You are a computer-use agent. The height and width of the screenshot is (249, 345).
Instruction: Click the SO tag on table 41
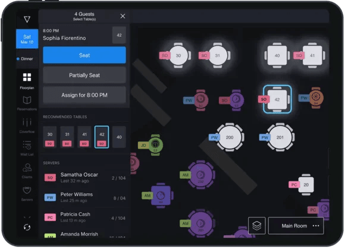pyautogui.click(x=299, y=56)
